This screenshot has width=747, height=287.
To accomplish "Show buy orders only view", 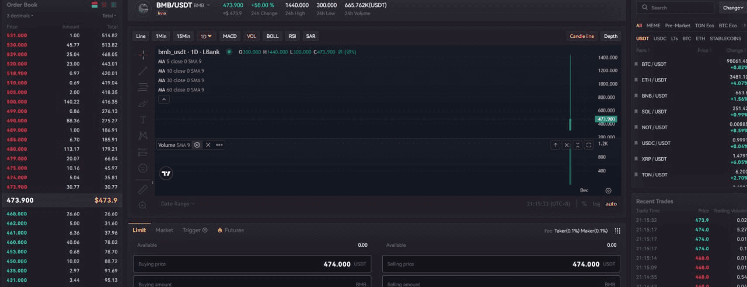I will [113, 5].
